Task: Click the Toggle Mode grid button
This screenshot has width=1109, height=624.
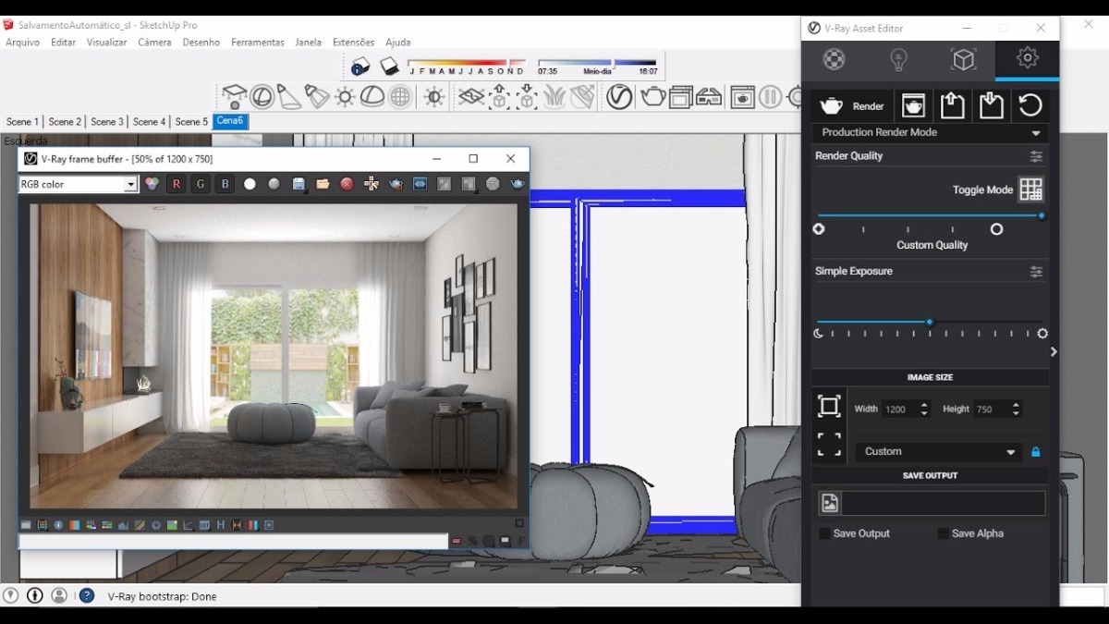Action: 1030,190
